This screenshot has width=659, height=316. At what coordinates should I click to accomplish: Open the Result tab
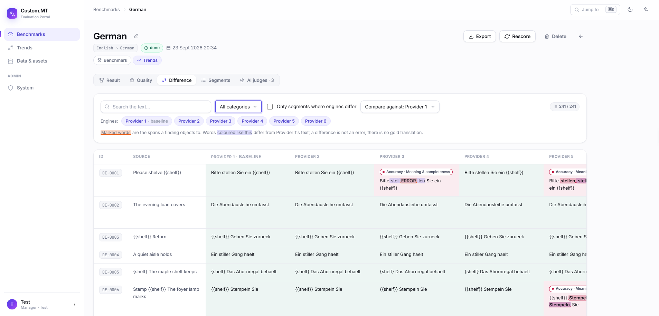tap(110, 80)
